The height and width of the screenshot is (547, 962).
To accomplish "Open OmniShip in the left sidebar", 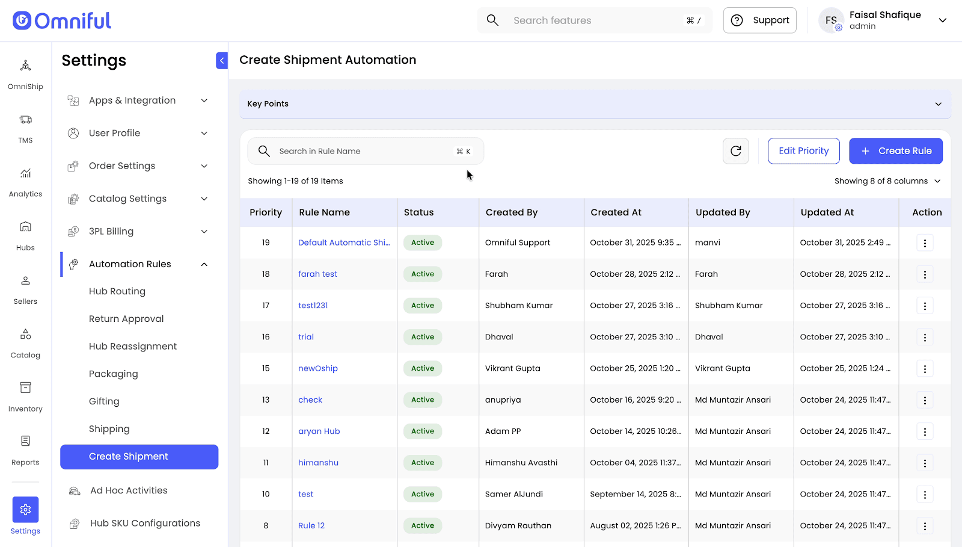I will (x=25, y=74).
